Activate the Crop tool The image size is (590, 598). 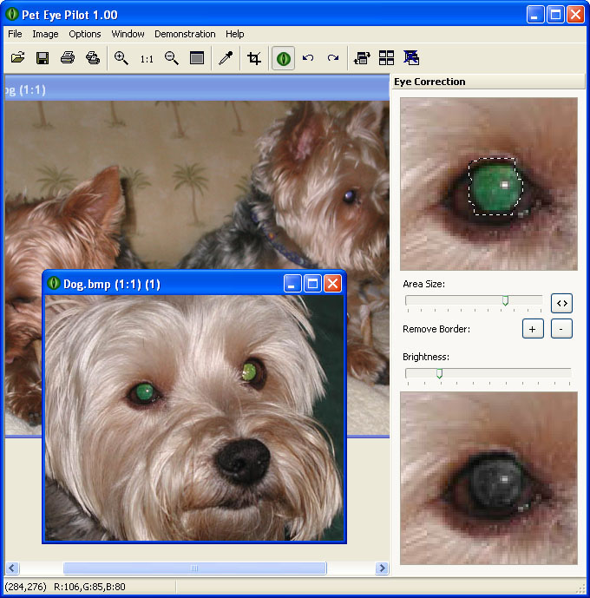[254, 58]
